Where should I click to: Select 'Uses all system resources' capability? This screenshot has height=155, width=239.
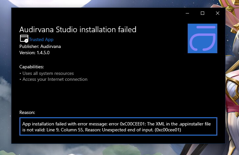(x=48, y=73)
